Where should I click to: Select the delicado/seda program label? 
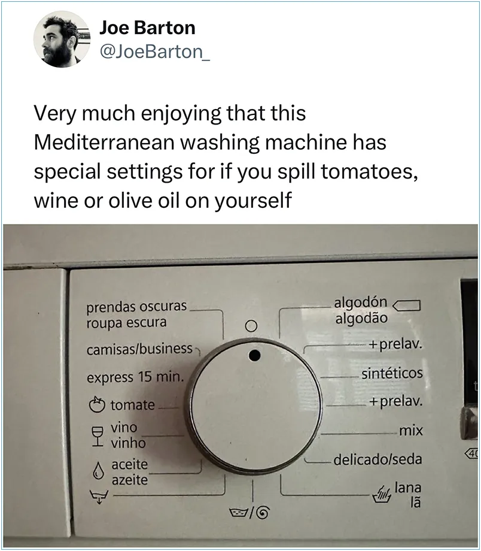point(378,459)
